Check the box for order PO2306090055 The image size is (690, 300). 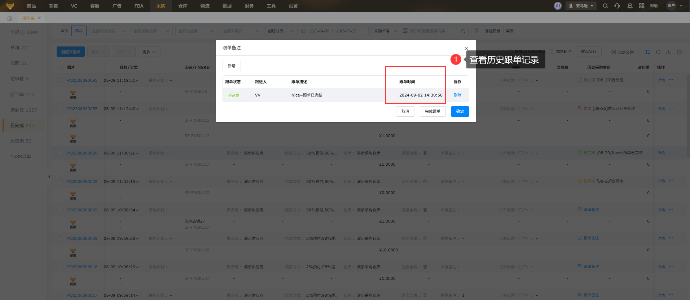60,109
